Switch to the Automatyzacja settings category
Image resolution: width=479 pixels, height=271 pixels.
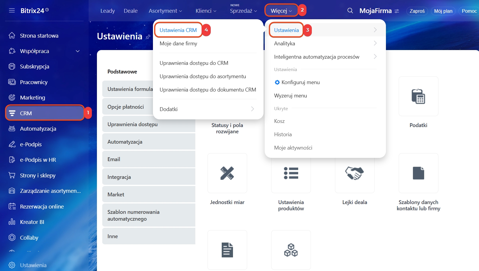click(x=149, y=142)
